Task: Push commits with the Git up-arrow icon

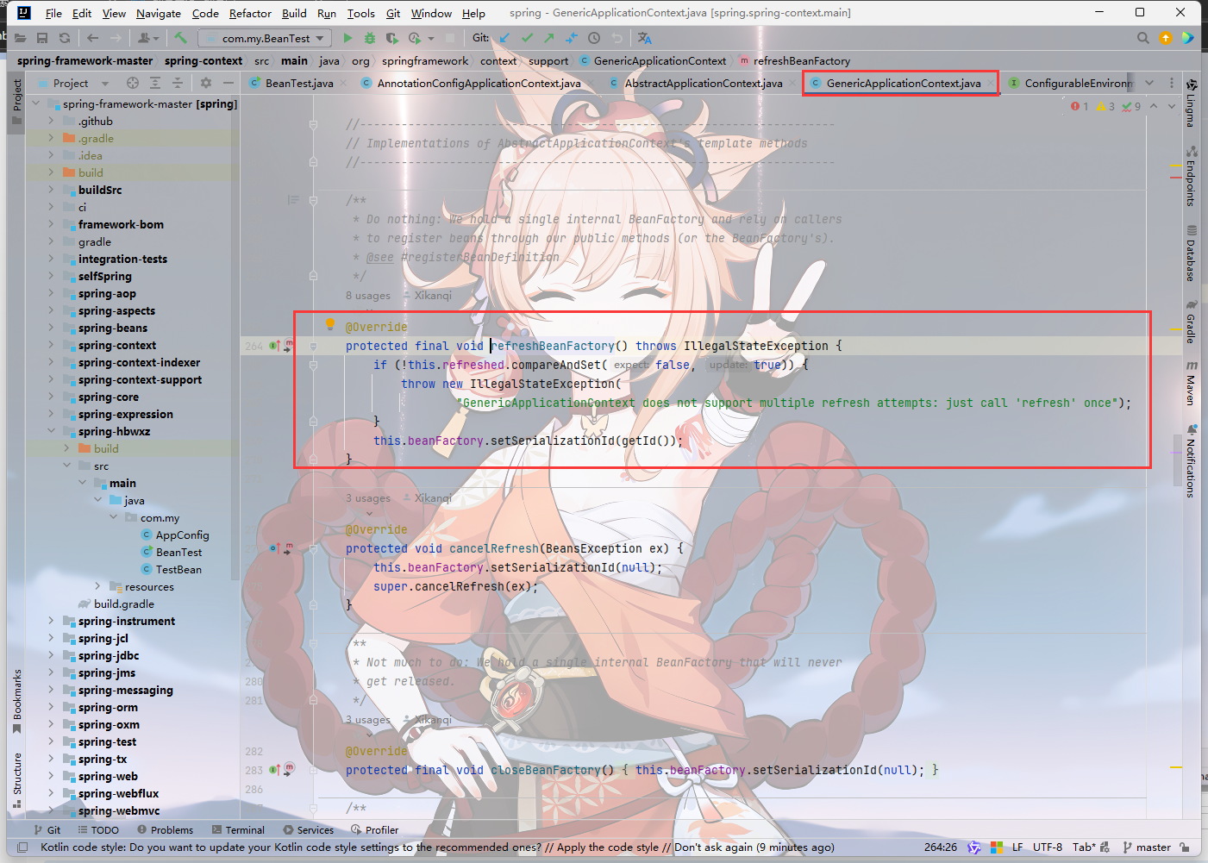Action: (x=549, y=38)
